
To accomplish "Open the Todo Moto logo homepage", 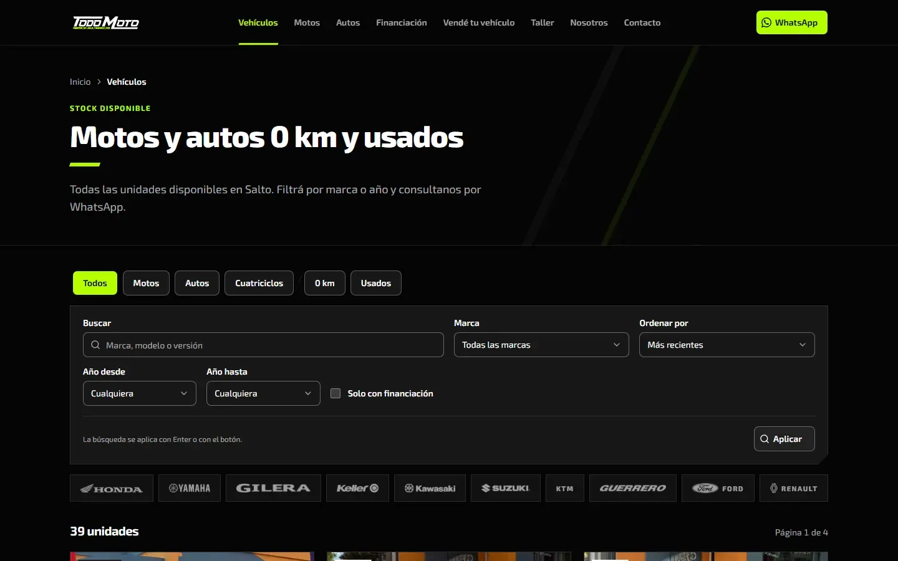I will tap(106, 23).
